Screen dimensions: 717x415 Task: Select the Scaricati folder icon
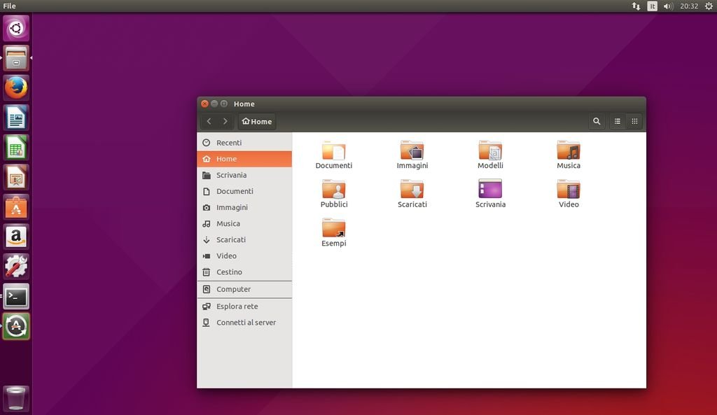point(412,190)
